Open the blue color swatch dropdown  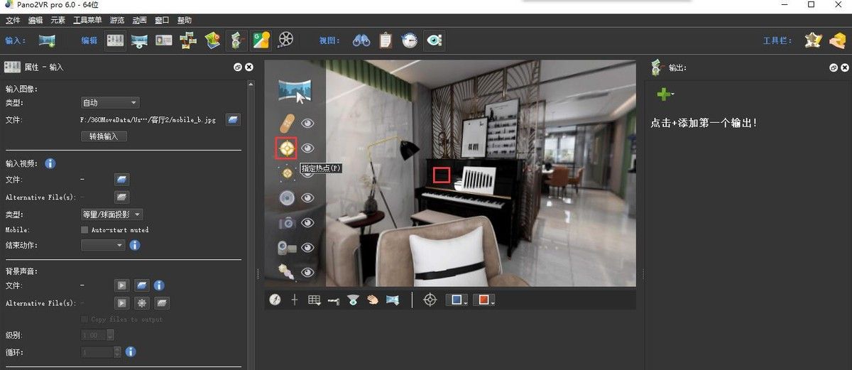pos(457,300)
